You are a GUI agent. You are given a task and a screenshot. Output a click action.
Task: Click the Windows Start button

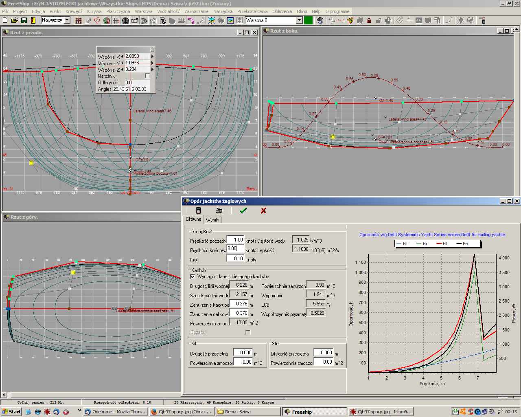coord(11,412)
